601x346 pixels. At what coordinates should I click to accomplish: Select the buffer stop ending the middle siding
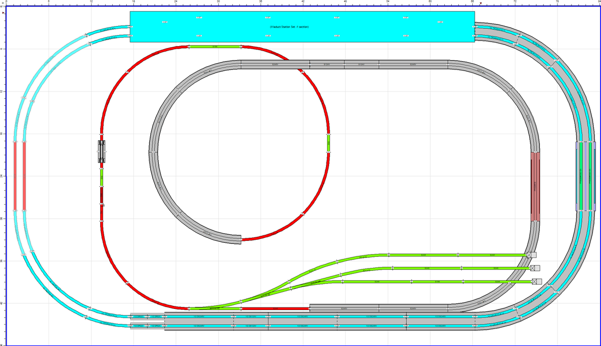[x=535, y=268]
